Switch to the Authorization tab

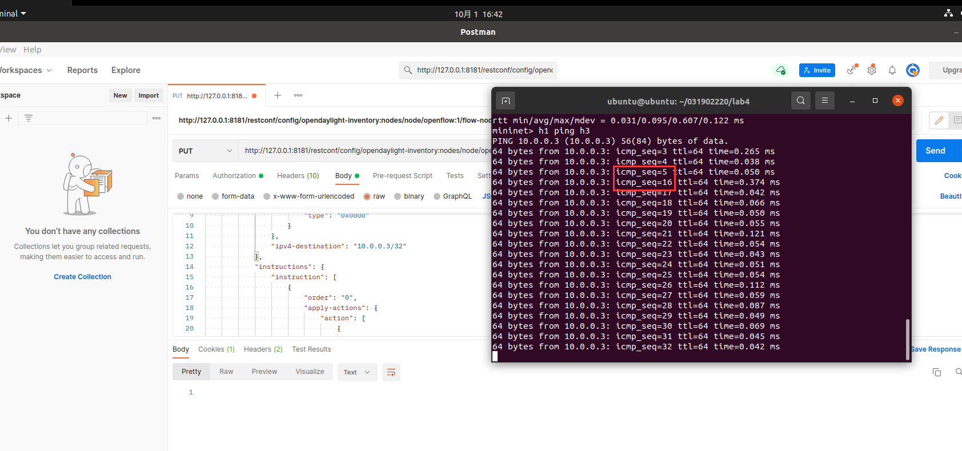[x=238, y=176]
